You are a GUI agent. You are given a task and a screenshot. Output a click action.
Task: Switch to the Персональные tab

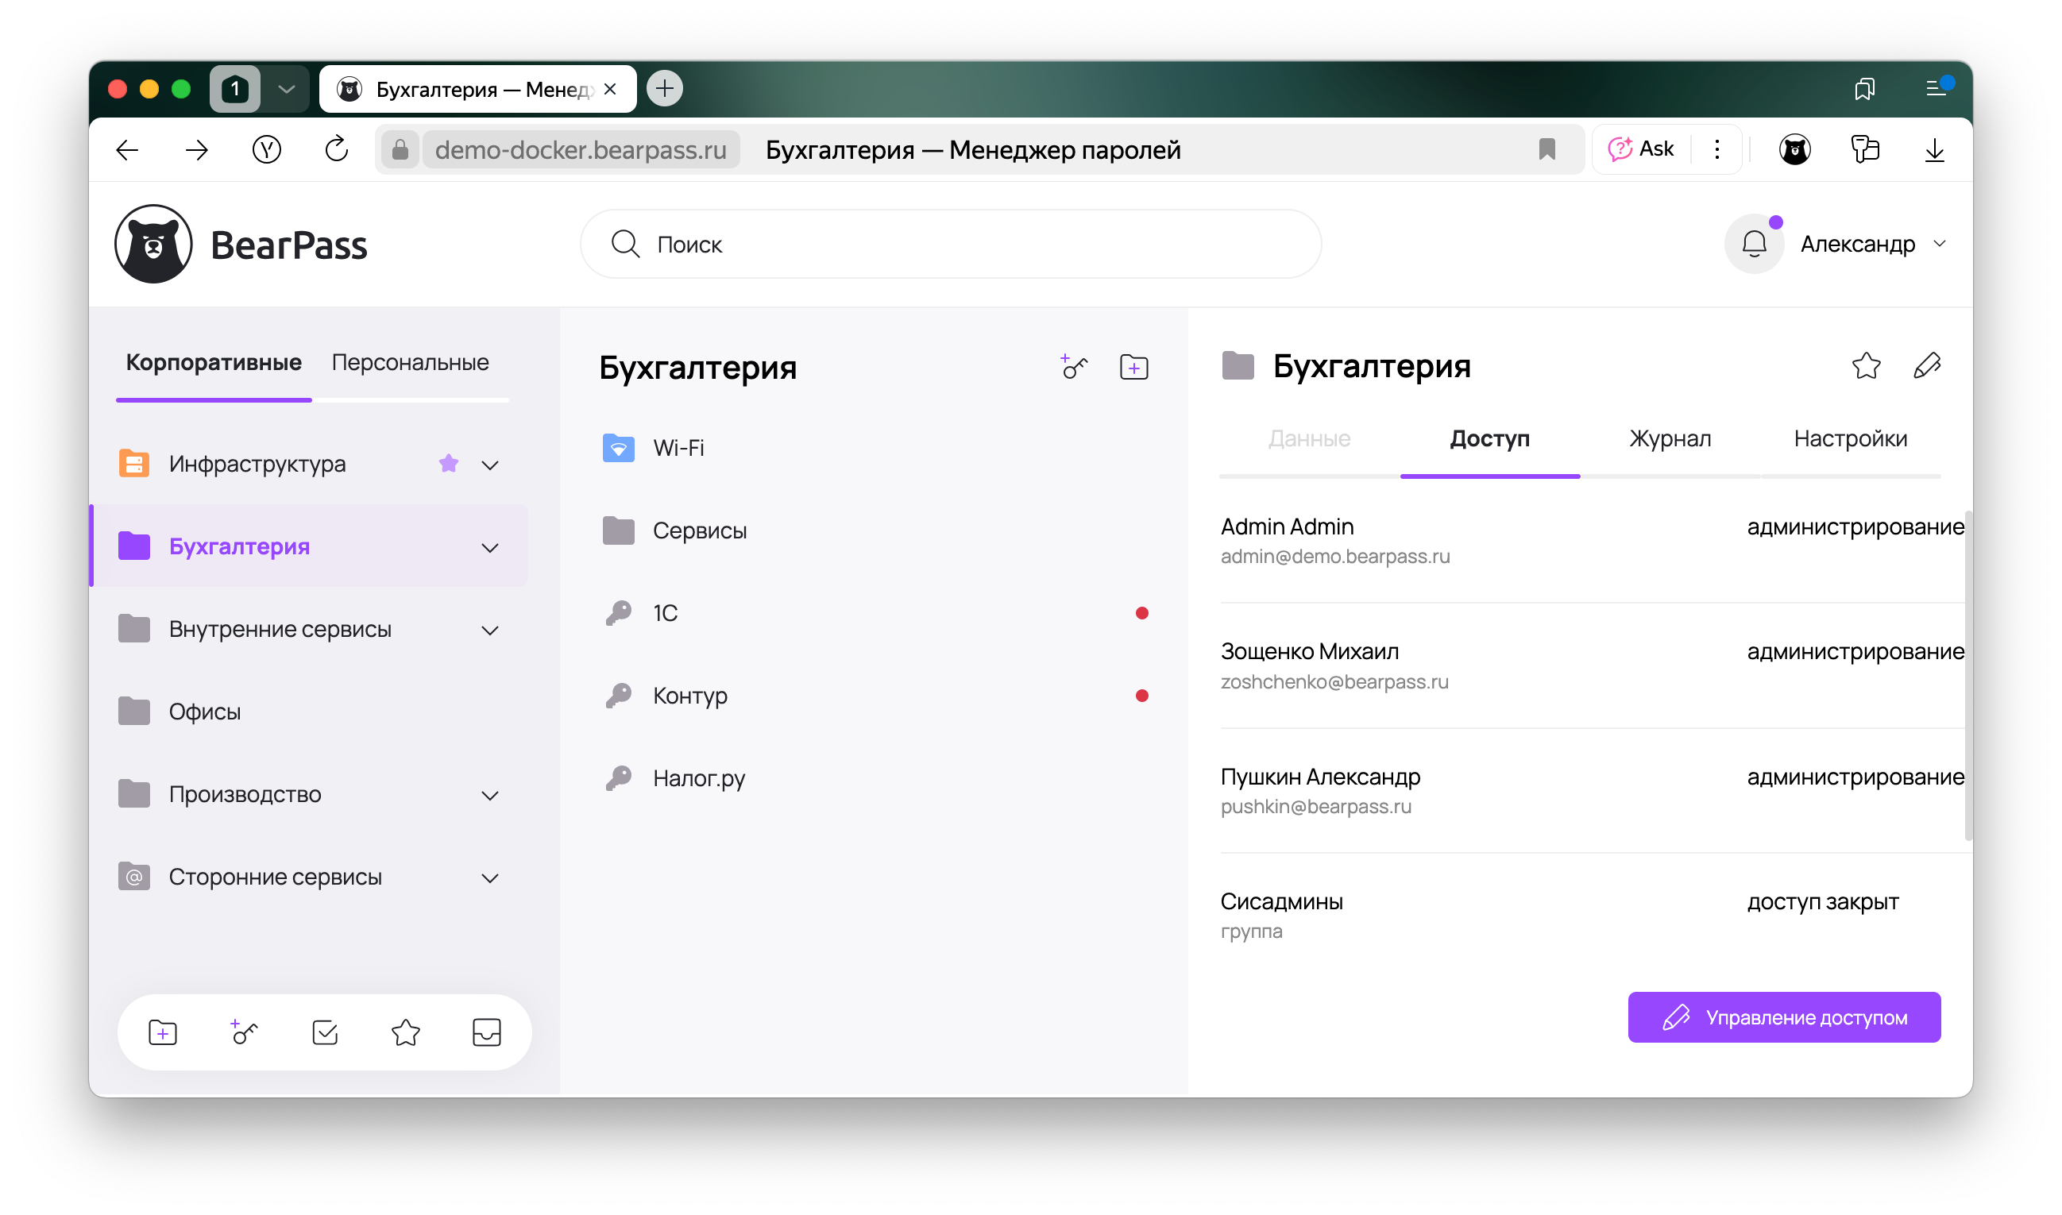(409, 362)
